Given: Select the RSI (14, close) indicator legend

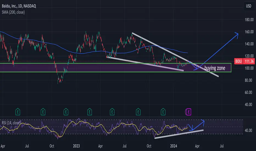Looking at the screenshot, I should click(x=11, y=123).
